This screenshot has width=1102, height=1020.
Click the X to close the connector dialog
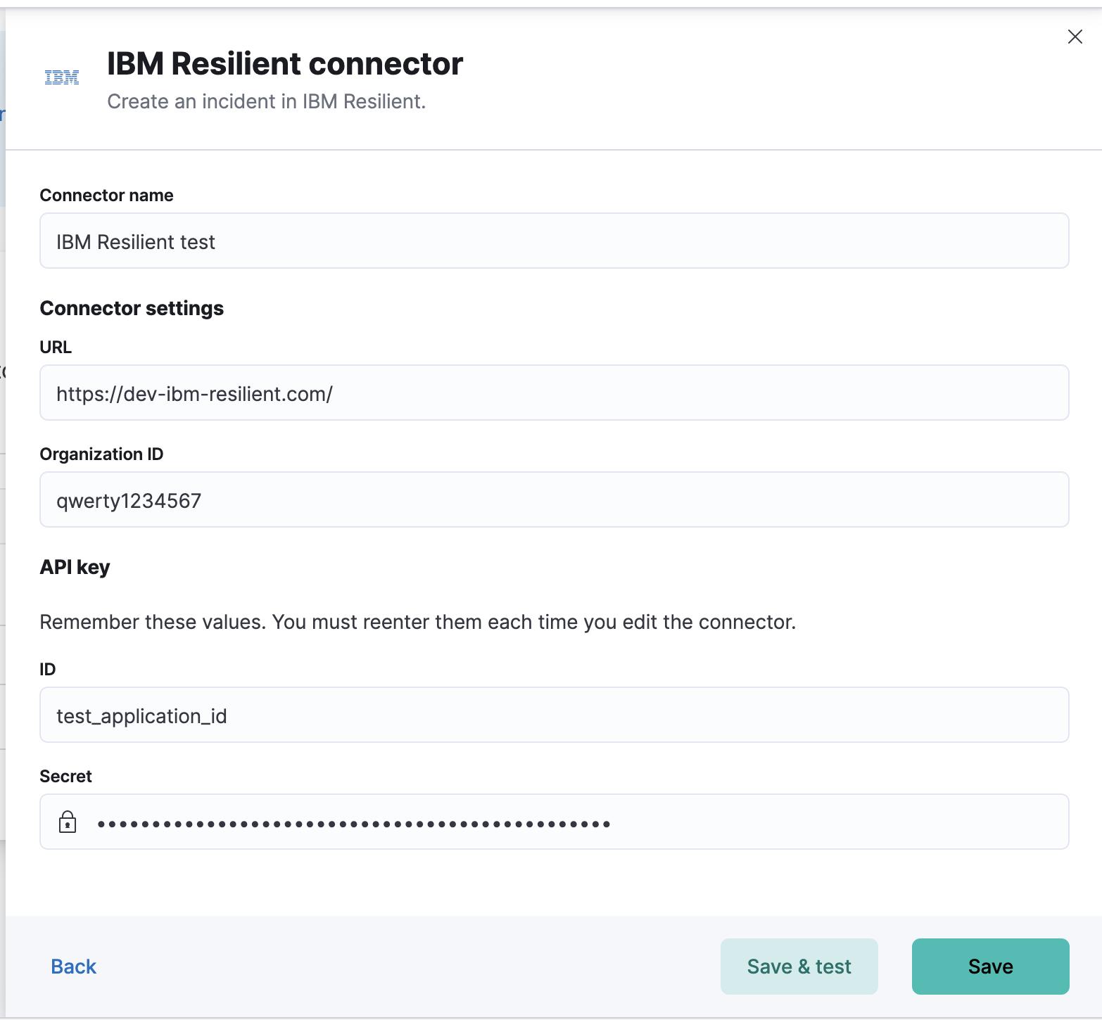click(1075, 37)
